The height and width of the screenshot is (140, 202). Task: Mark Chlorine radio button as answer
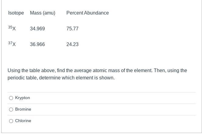[x=11, y=121]
